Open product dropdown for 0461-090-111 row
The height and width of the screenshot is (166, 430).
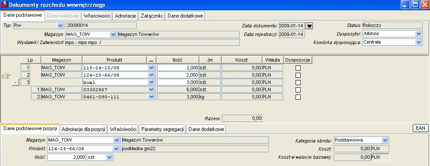pos(152,97)
